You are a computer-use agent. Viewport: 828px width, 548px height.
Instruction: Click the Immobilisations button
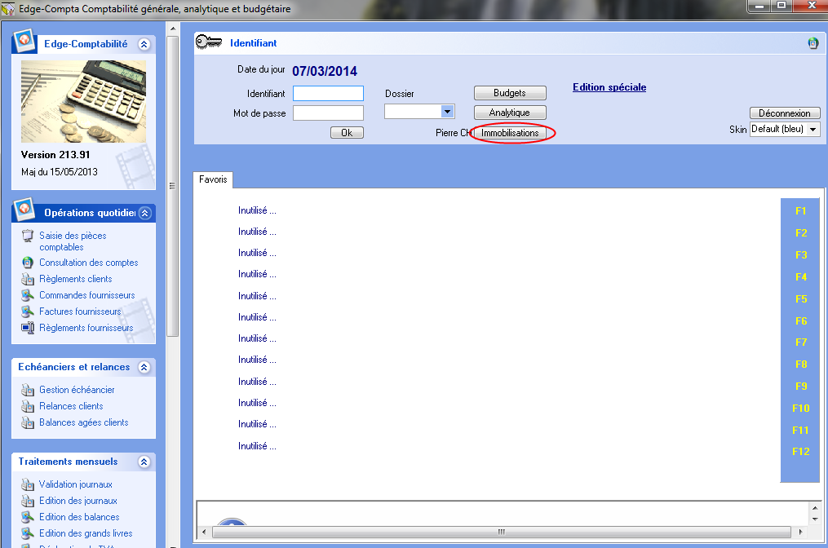[510, 133]
